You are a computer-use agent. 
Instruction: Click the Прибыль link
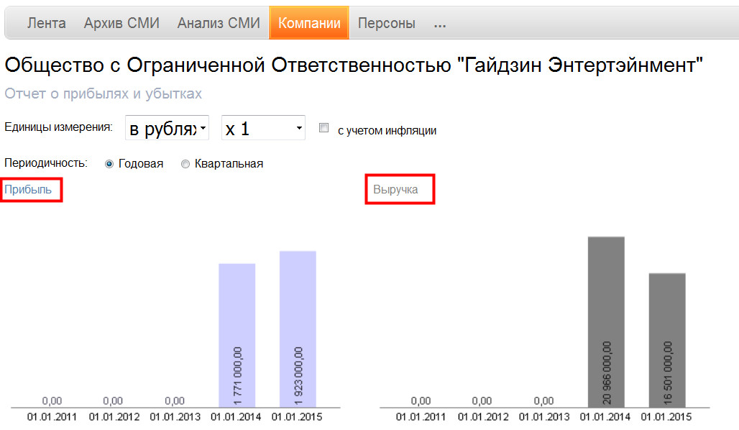(x=28, y=190)
